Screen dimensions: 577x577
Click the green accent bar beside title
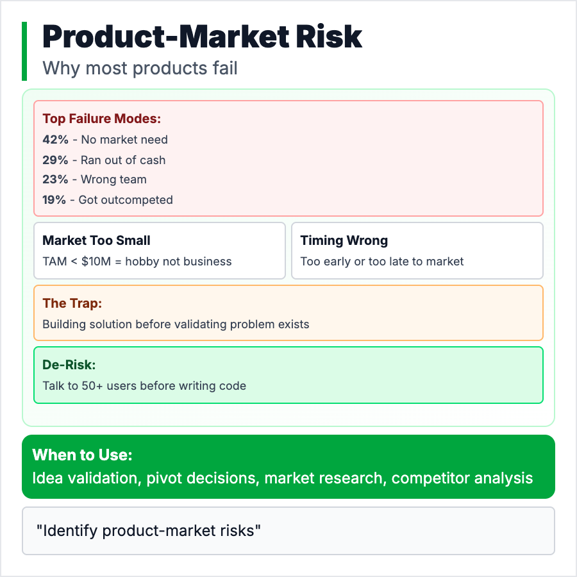pyautogui.click(x=24, y=51)
